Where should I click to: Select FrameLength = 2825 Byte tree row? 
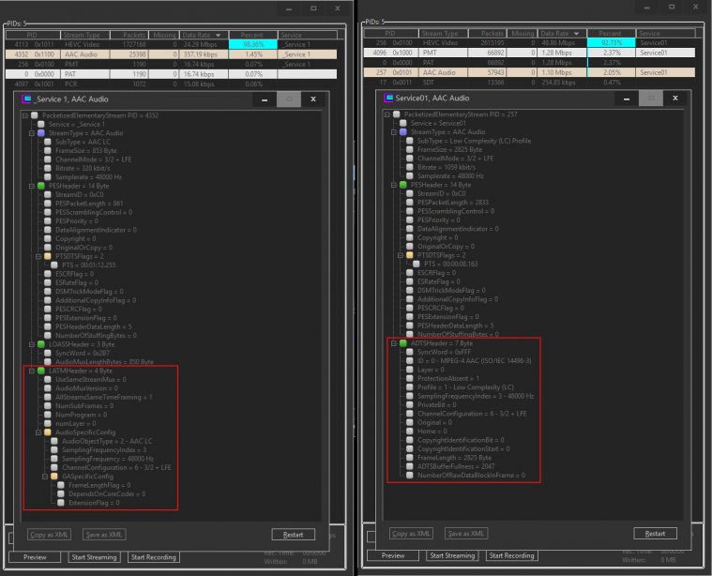point(454,458)
